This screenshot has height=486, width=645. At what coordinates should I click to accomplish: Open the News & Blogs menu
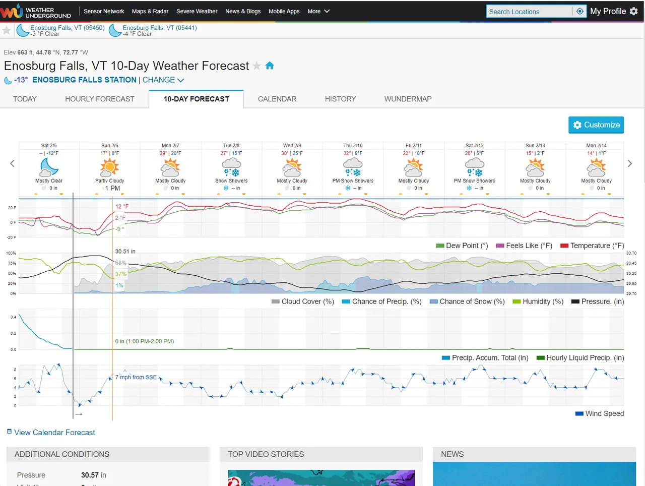(x=243, y=11)
